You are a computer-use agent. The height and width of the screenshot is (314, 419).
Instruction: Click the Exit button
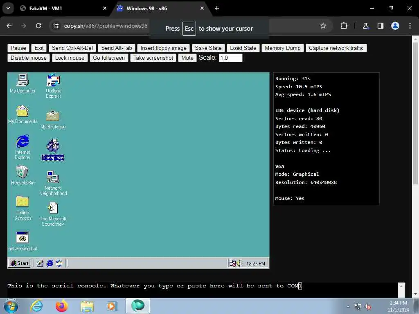[39, 48]
